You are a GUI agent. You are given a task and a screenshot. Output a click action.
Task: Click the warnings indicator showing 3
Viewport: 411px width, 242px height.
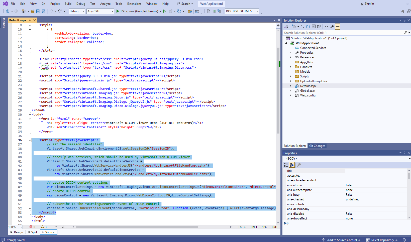(x=44, y=227)
